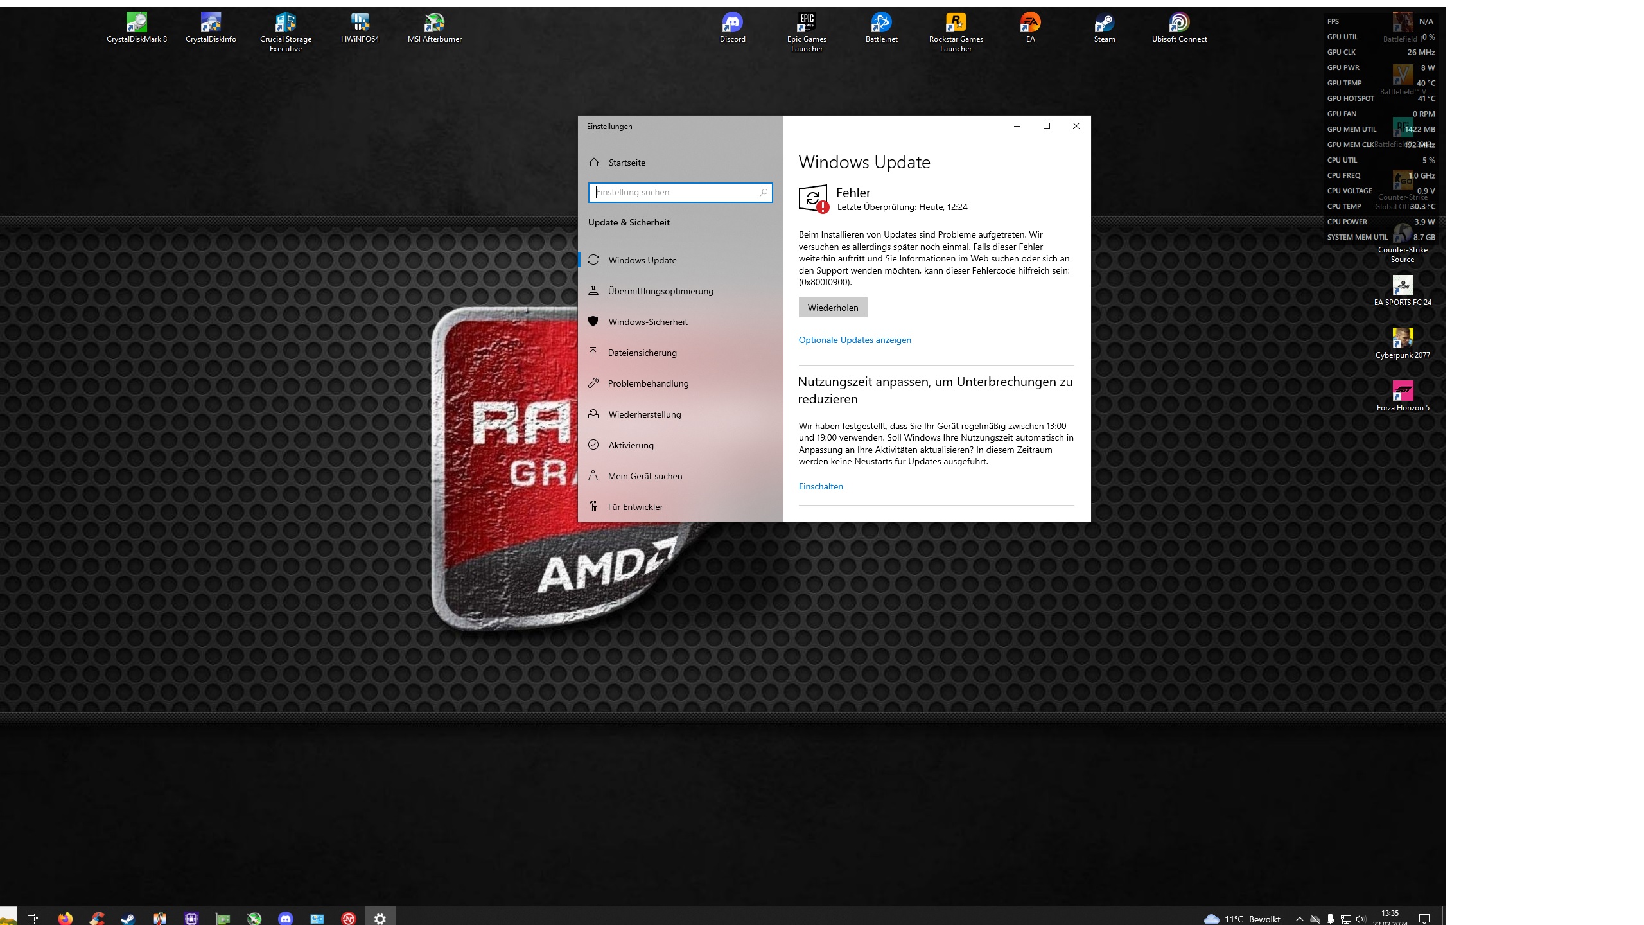Viewport: 1644px width, 925px height.
Task: Expand hidden system tray icons chevron
Action: point(1299,919)
